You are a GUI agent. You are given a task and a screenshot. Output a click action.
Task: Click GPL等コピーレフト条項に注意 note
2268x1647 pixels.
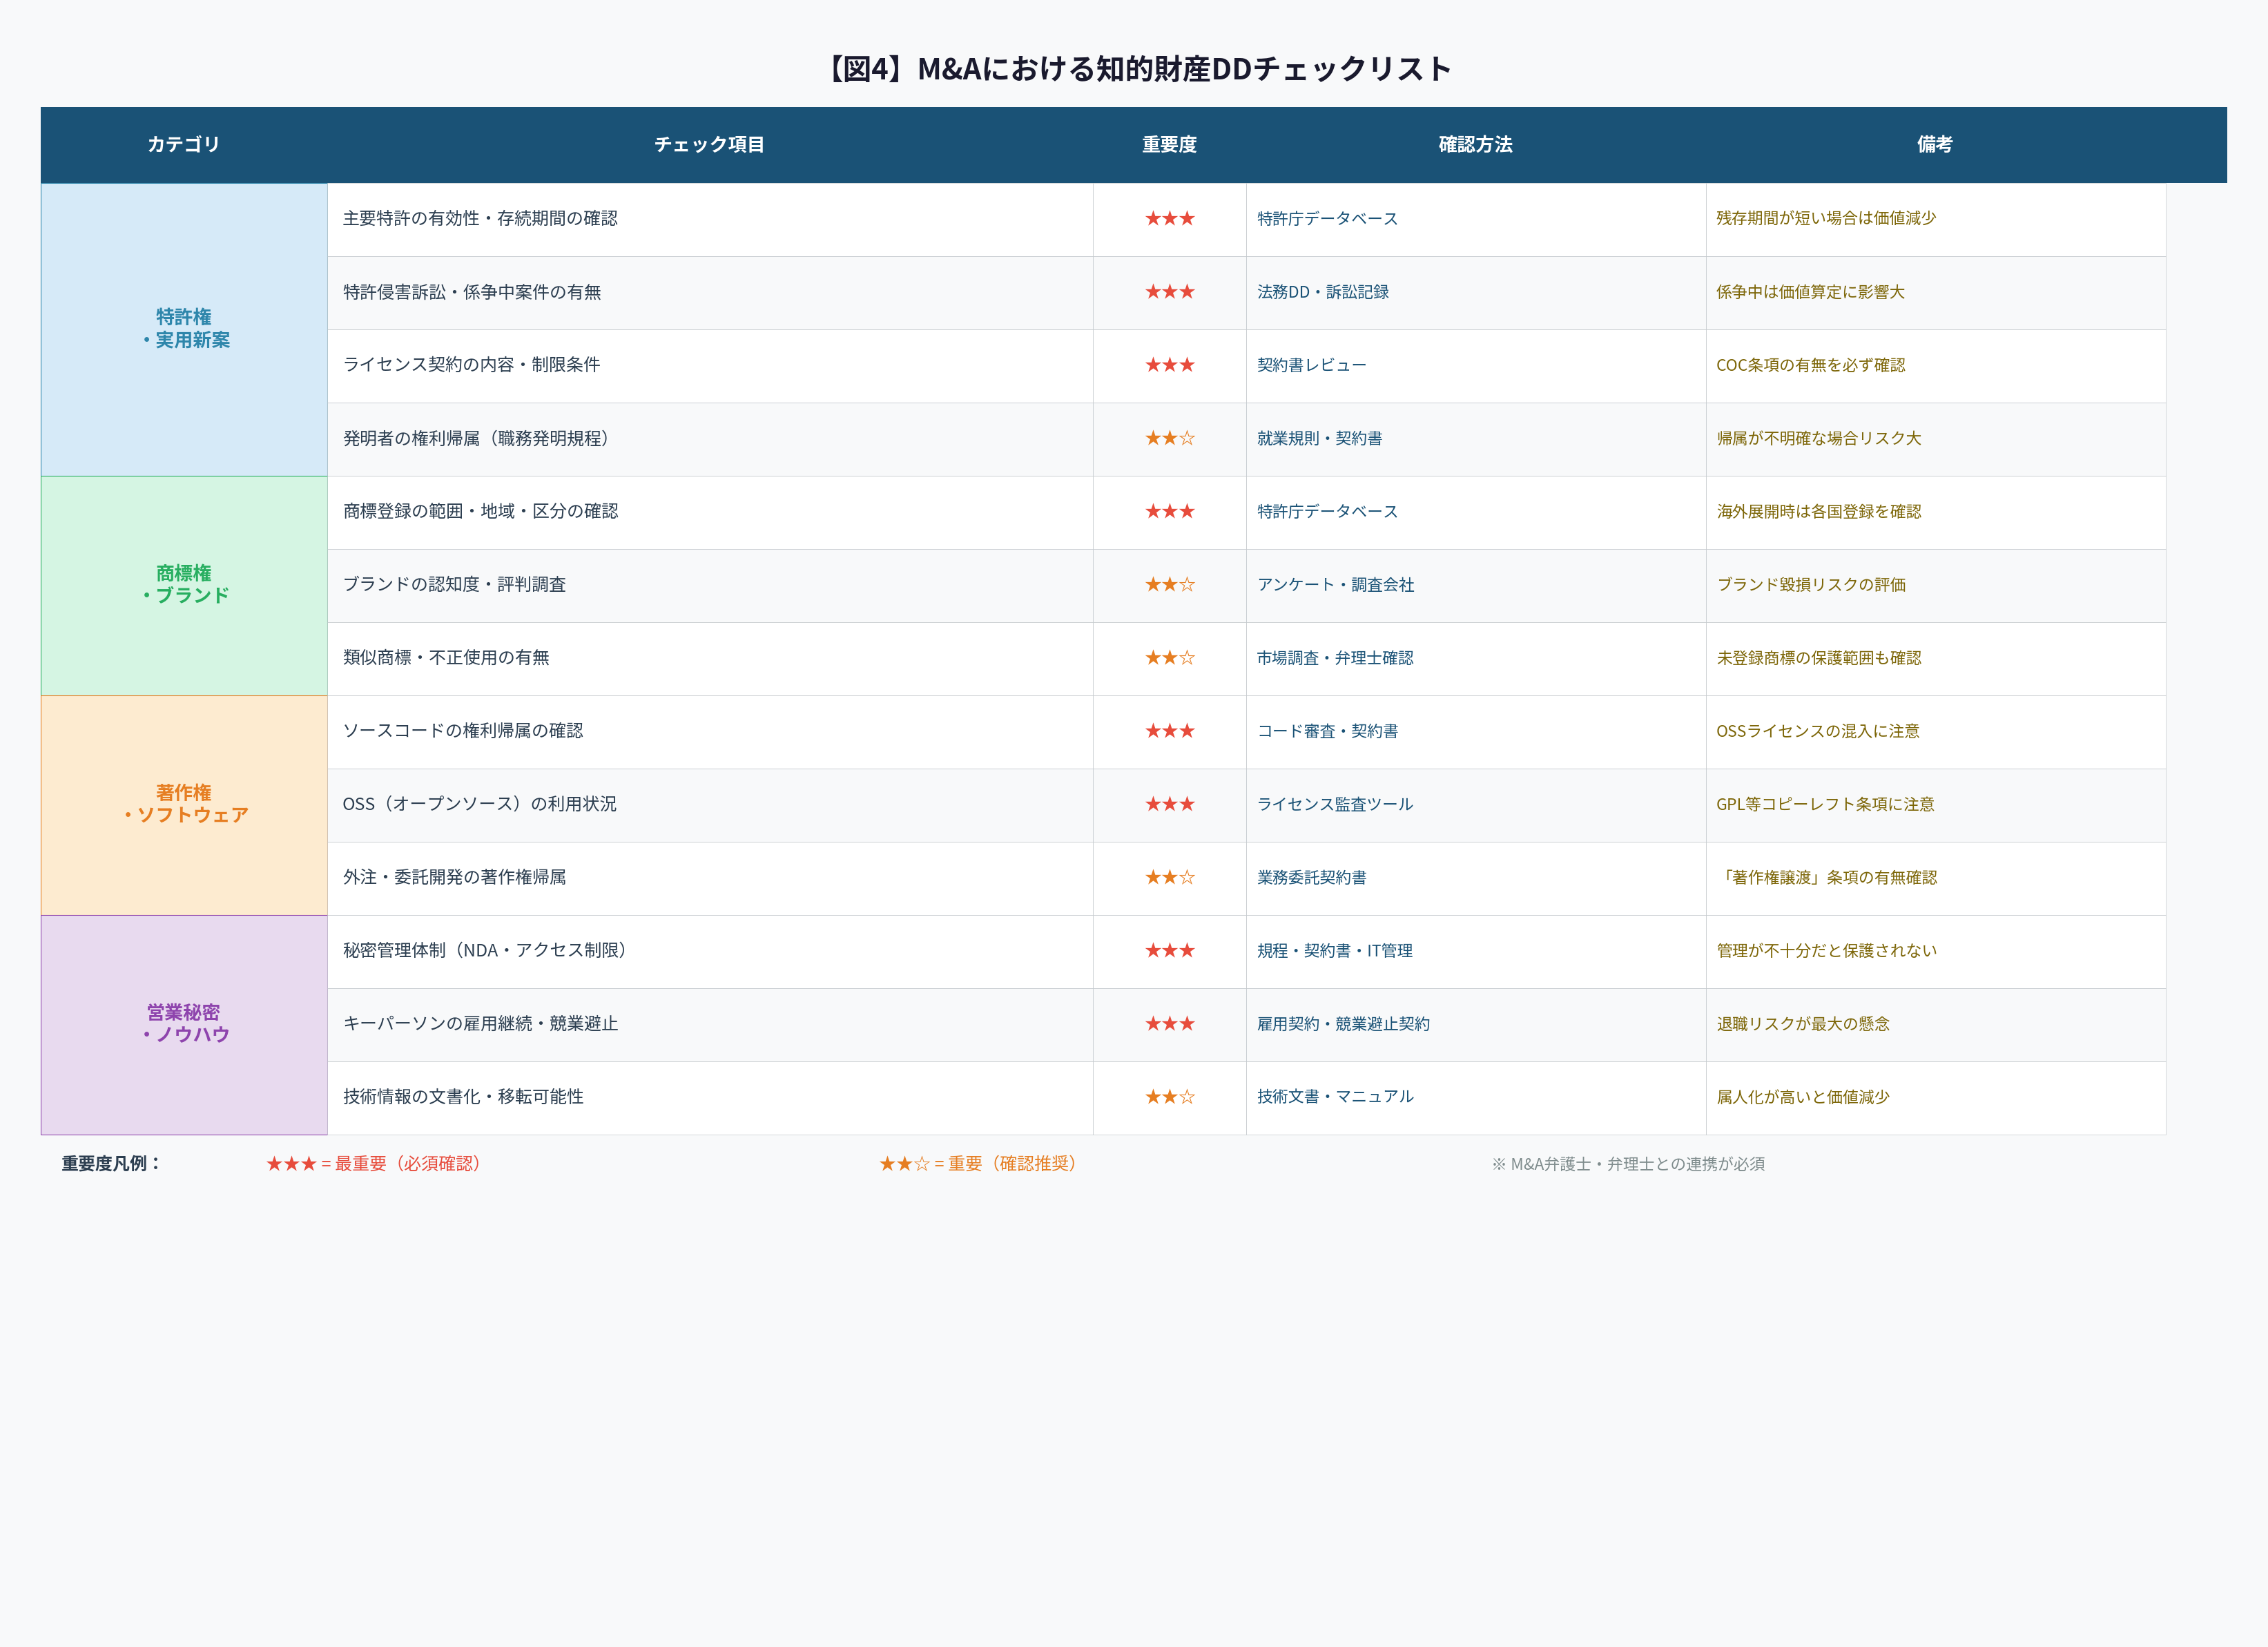(x=1825, y=804)
